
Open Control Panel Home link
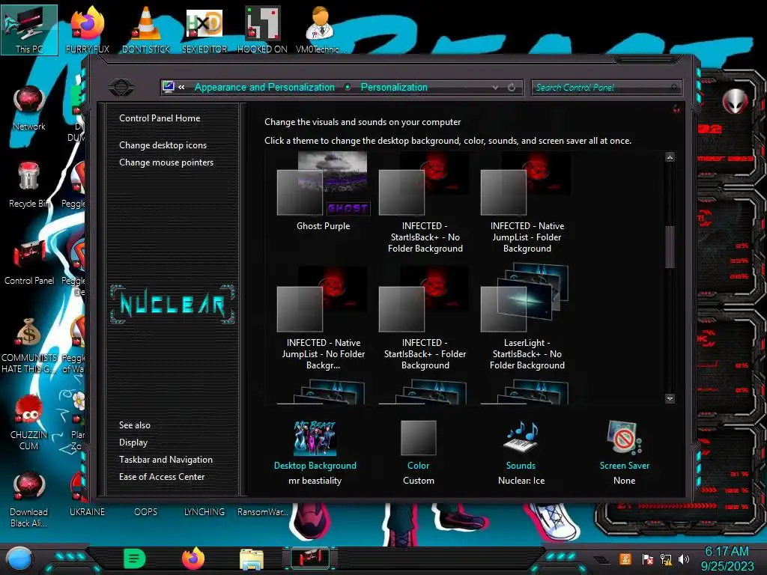pyautogui.click(x=160, y=118)
